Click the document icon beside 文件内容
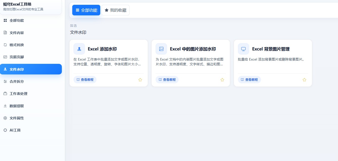Viewport: 338px width, 161px height. point(5,33)
